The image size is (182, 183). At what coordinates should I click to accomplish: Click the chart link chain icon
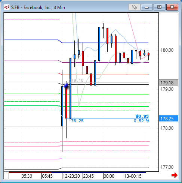click(x=135, y=7)
